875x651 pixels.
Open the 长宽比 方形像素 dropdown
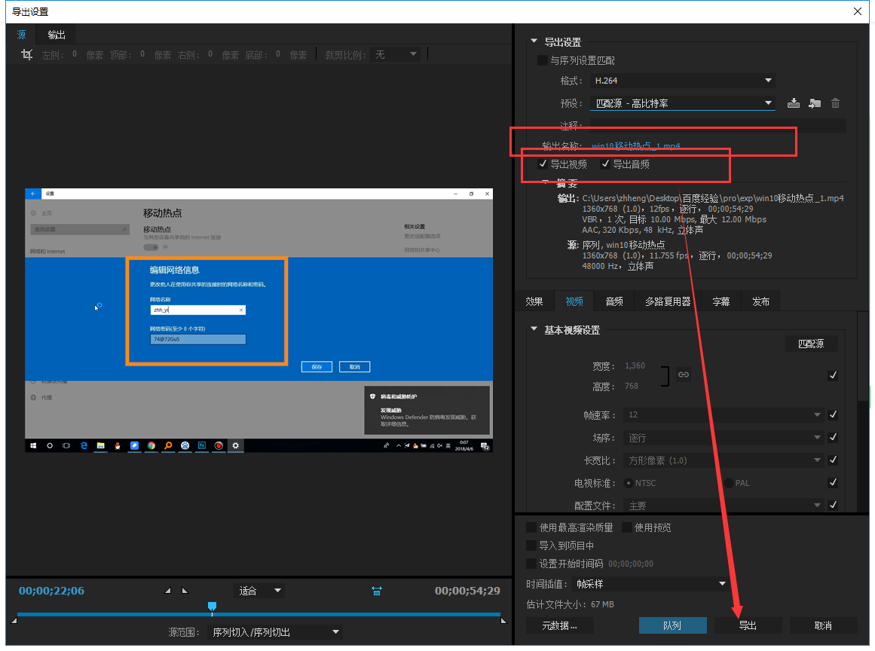(724, 461)
